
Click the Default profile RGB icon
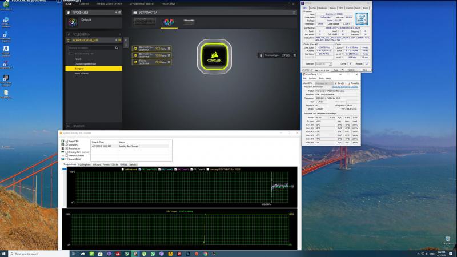(72, 22)
